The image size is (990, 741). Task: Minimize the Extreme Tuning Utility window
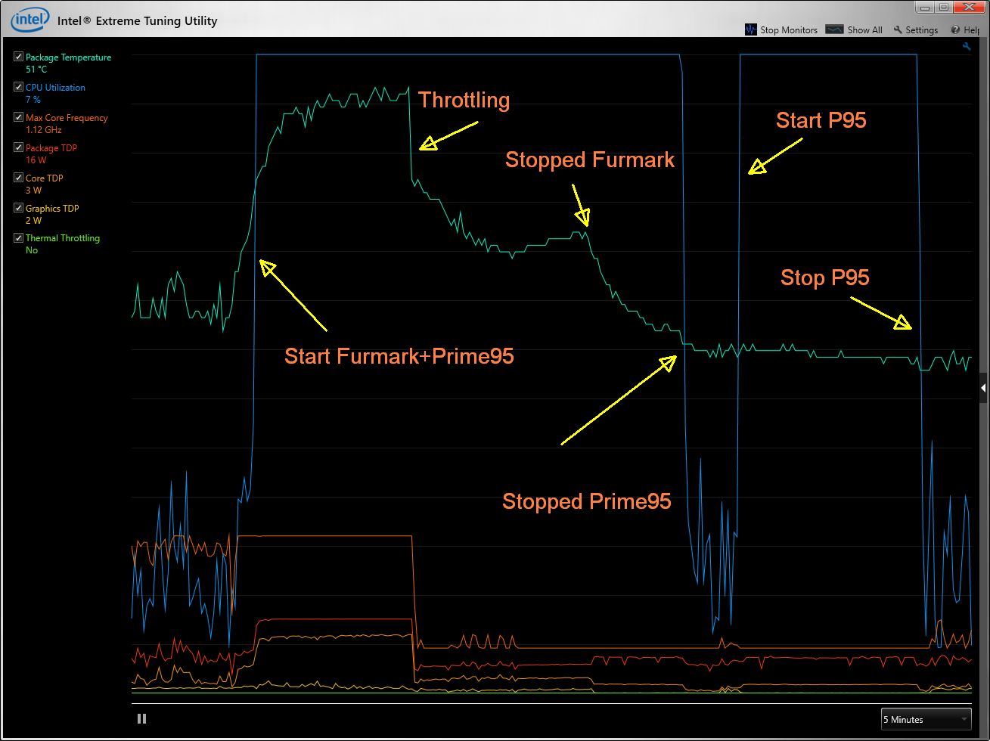tap(926, 7)
